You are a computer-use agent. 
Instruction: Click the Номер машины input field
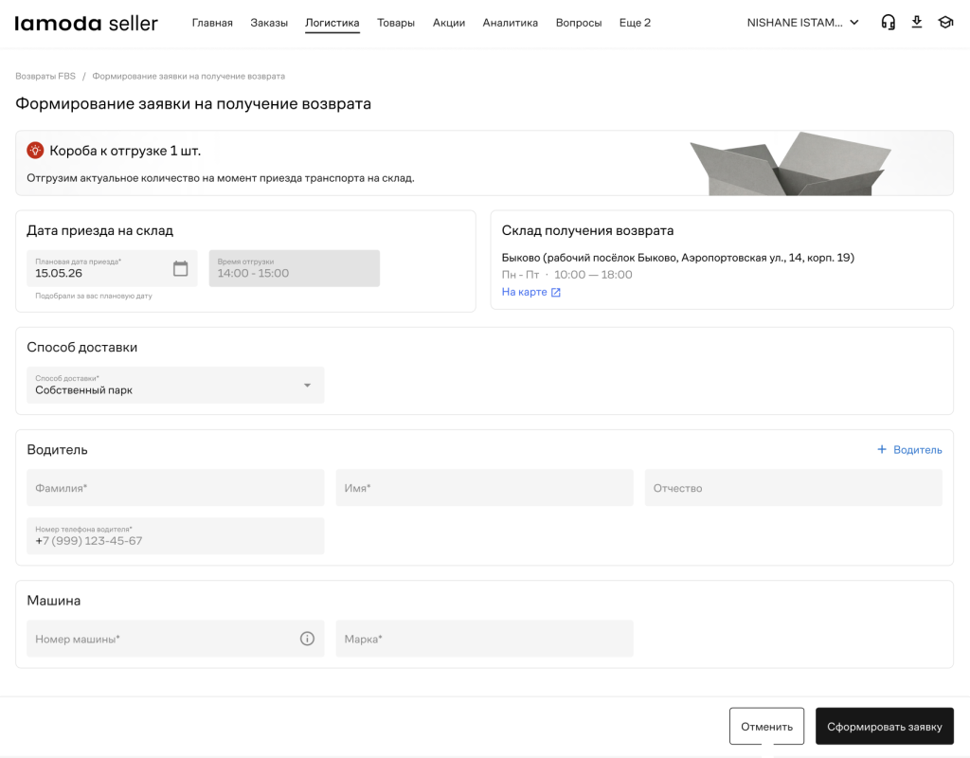coord(175,639)
